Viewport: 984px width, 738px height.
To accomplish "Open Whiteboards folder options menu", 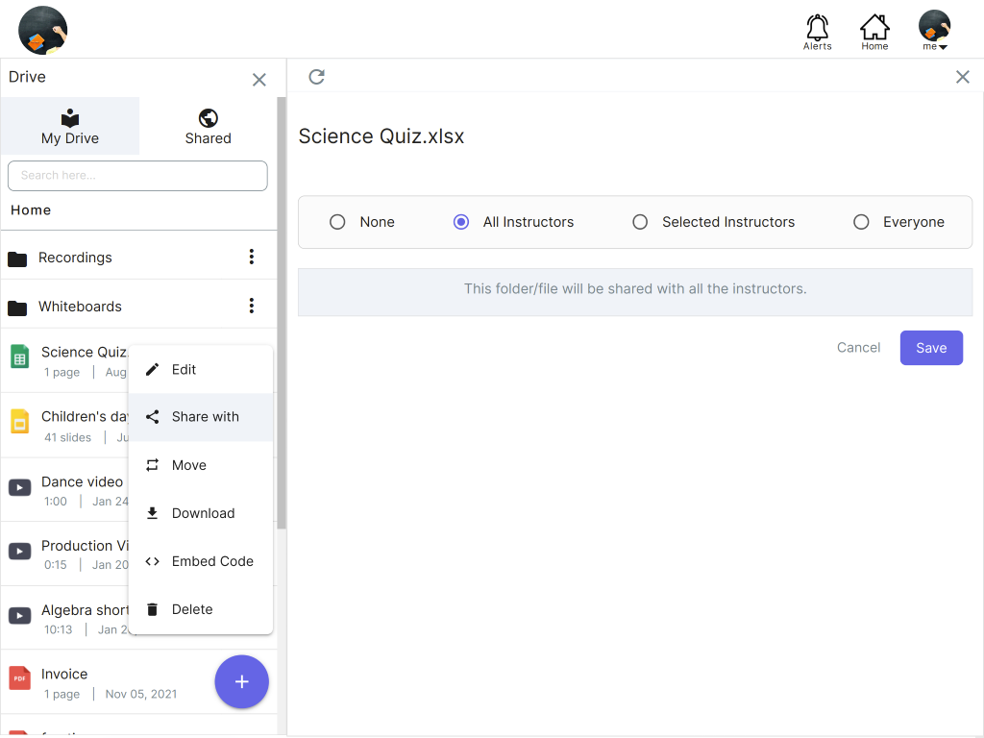I will click(x=252, y=306).
